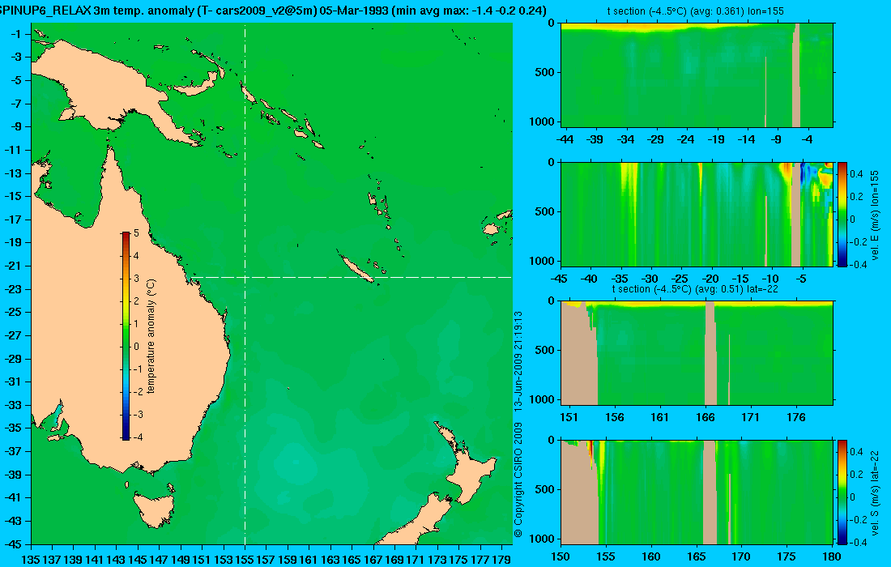Click the 't section ... lat=-22' panel title
This screenshot has width=891, height=567.
695,288
